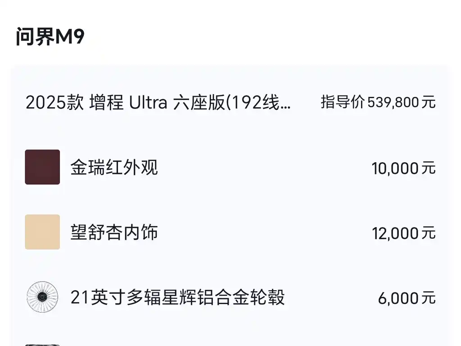Tap the 2025款 增程 model name text

tap(74, 102)
